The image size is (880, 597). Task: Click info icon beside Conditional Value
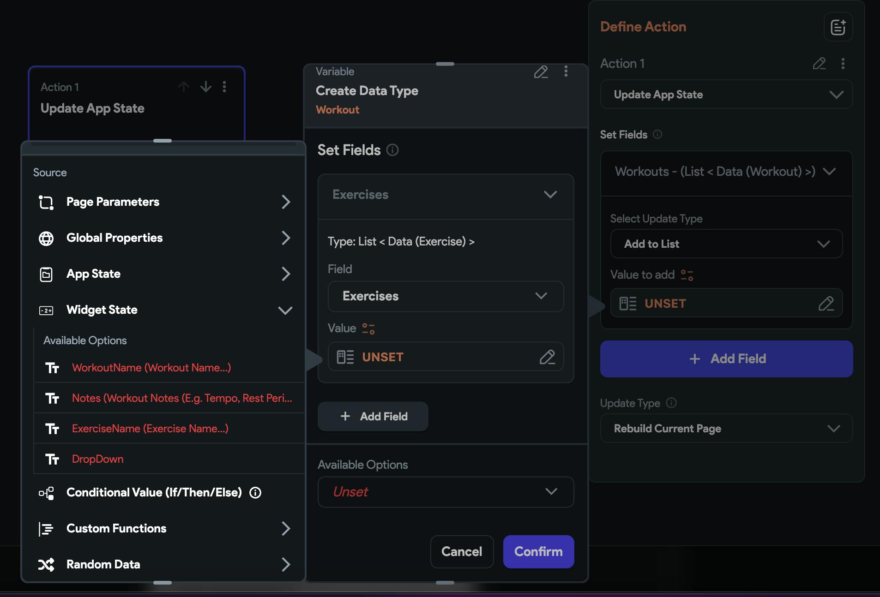point(255,493)
